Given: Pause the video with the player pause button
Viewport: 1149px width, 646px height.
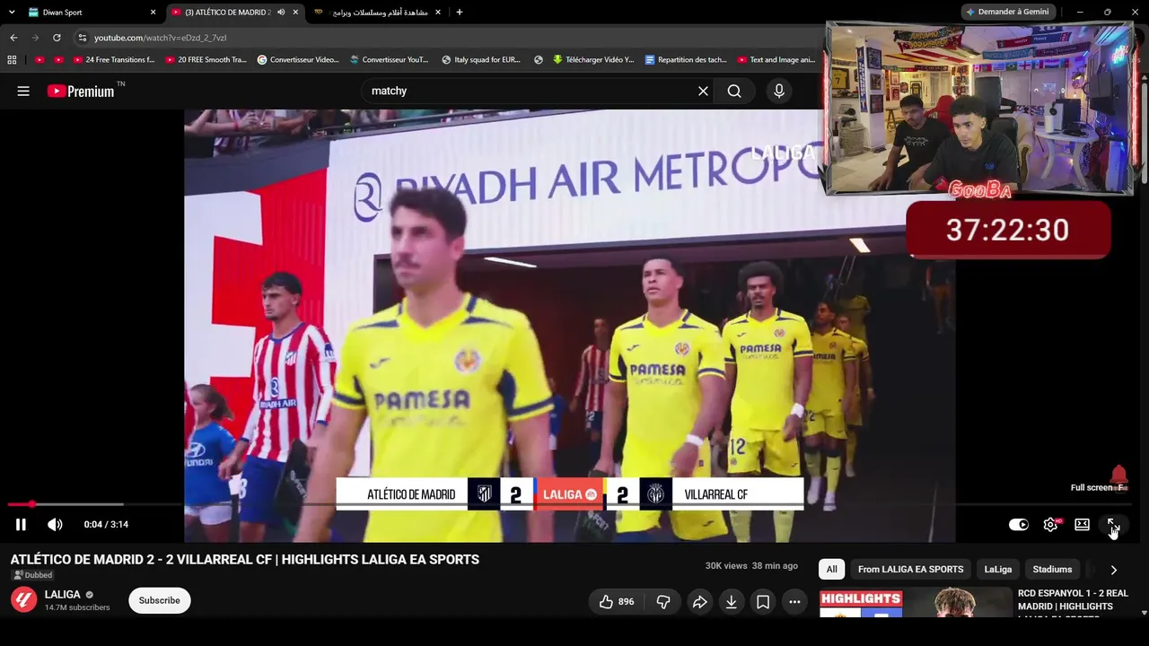Looking at the screenshot, I should pos(21,525).
